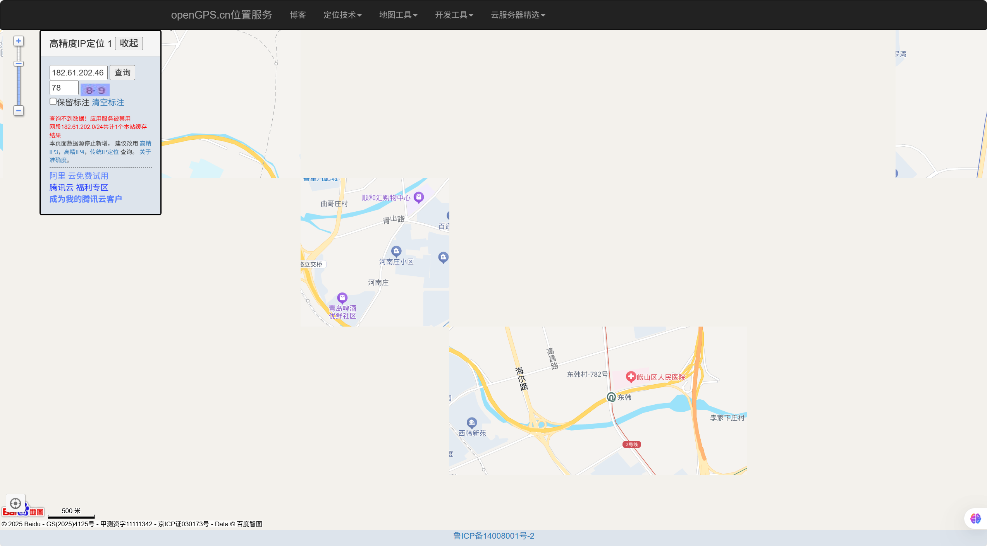Click the zoom level slider handle

pyautogui.click(x=18, y=63)
